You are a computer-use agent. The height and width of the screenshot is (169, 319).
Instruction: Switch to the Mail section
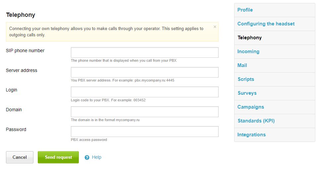tap(242, 65)
